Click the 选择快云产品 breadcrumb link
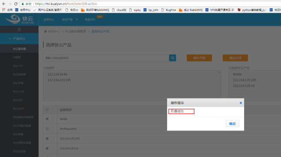The width and height of the screenshot is (281, 157). coord(100,32)
